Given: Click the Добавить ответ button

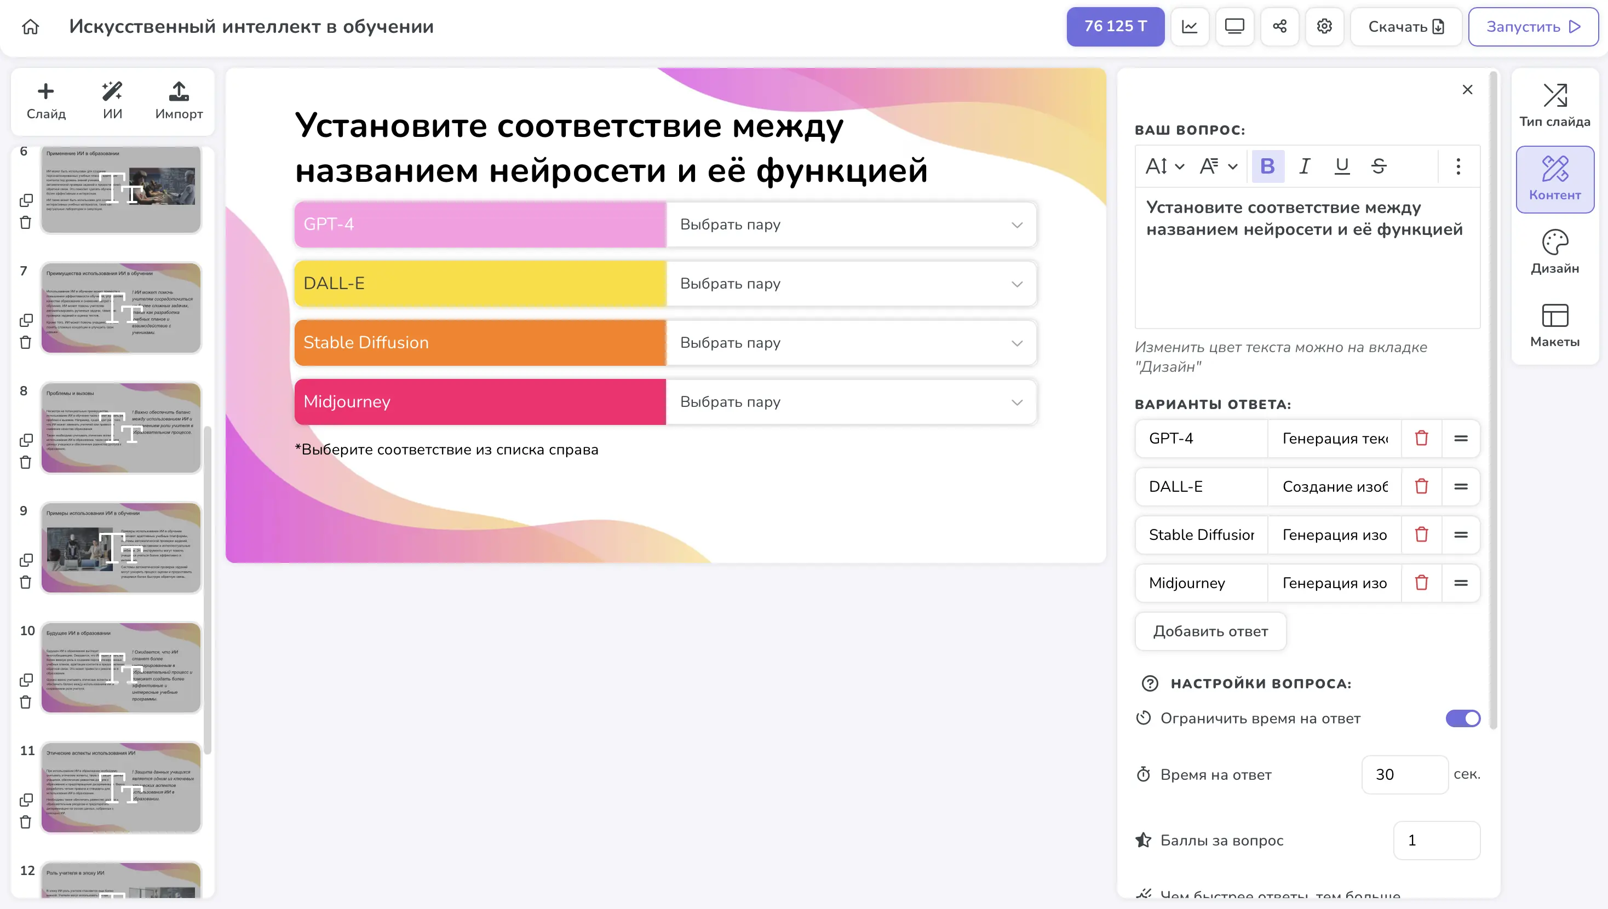Looking at the screenshot, I should click(x=1210, y=631).
